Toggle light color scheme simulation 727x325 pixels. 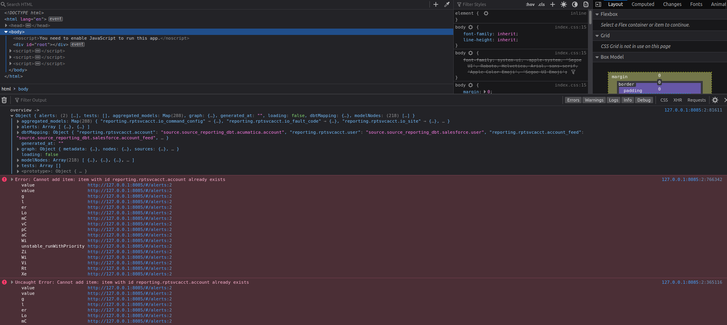[563, 4]
